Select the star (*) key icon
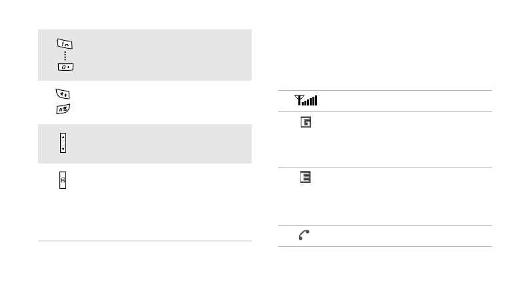The height and width of the screenshot is (287, 530). 63,93
